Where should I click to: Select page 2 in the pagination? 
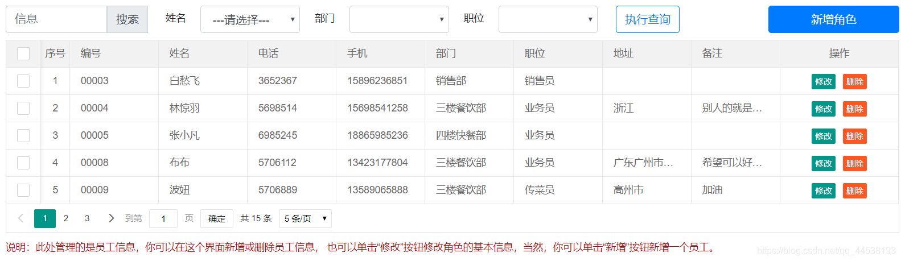point(66,218)
